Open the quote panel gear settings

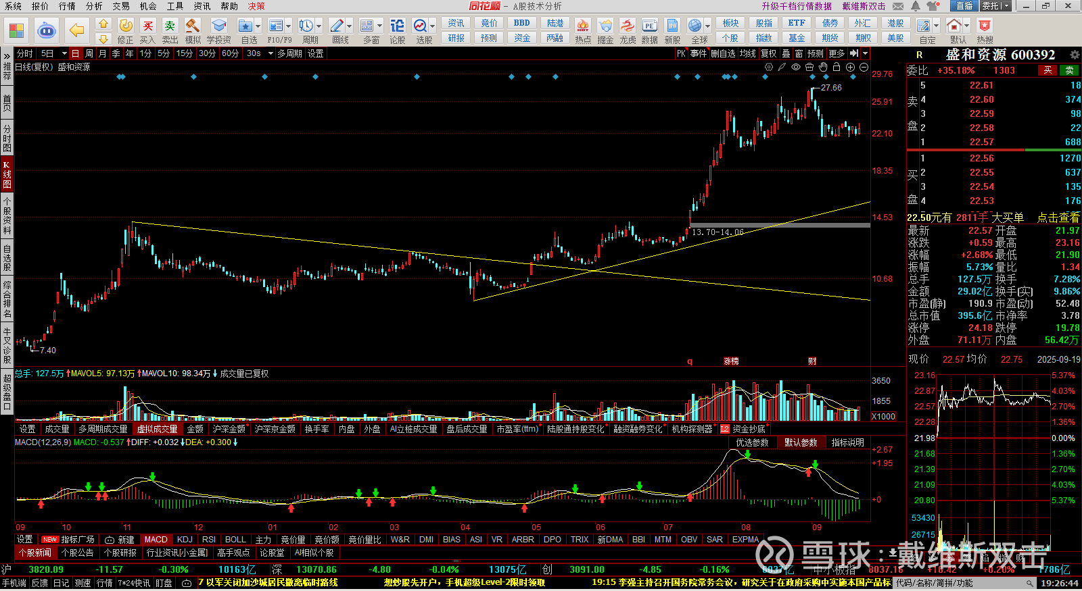pyautogui.click(x=1074, y=54)
